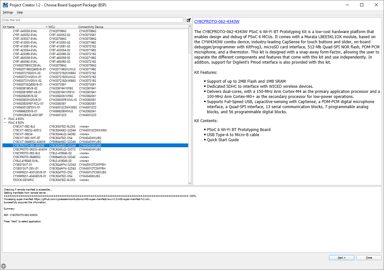Select the CYW920721M2EVK-01 kit row
The height and width of the screenshot is (270, 384).
tap(95, 77)
